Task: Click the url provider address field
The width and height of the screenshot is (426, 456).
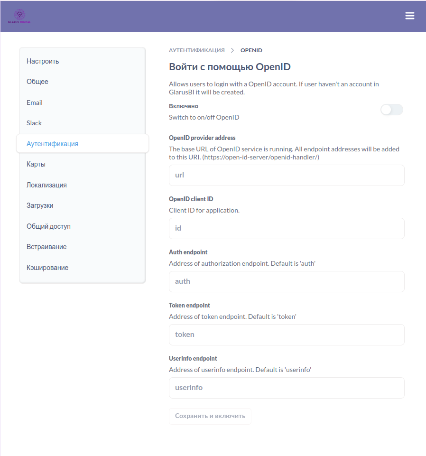Action: click(x=287, y=175)
